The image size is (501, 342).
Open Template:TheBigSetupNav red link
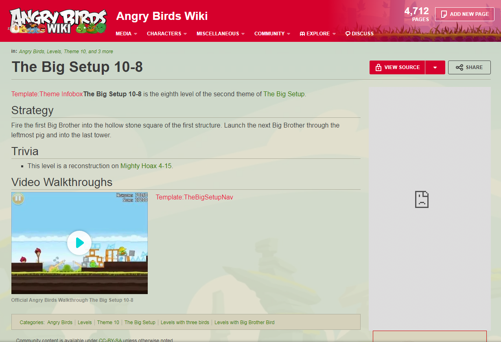[195, 197]
